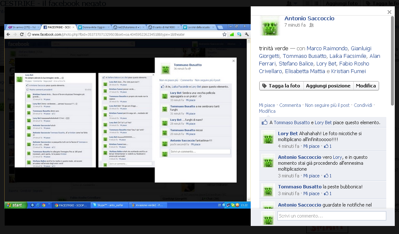
Task: Click the 'Condividi' link
Action: [x=363, y=105]
